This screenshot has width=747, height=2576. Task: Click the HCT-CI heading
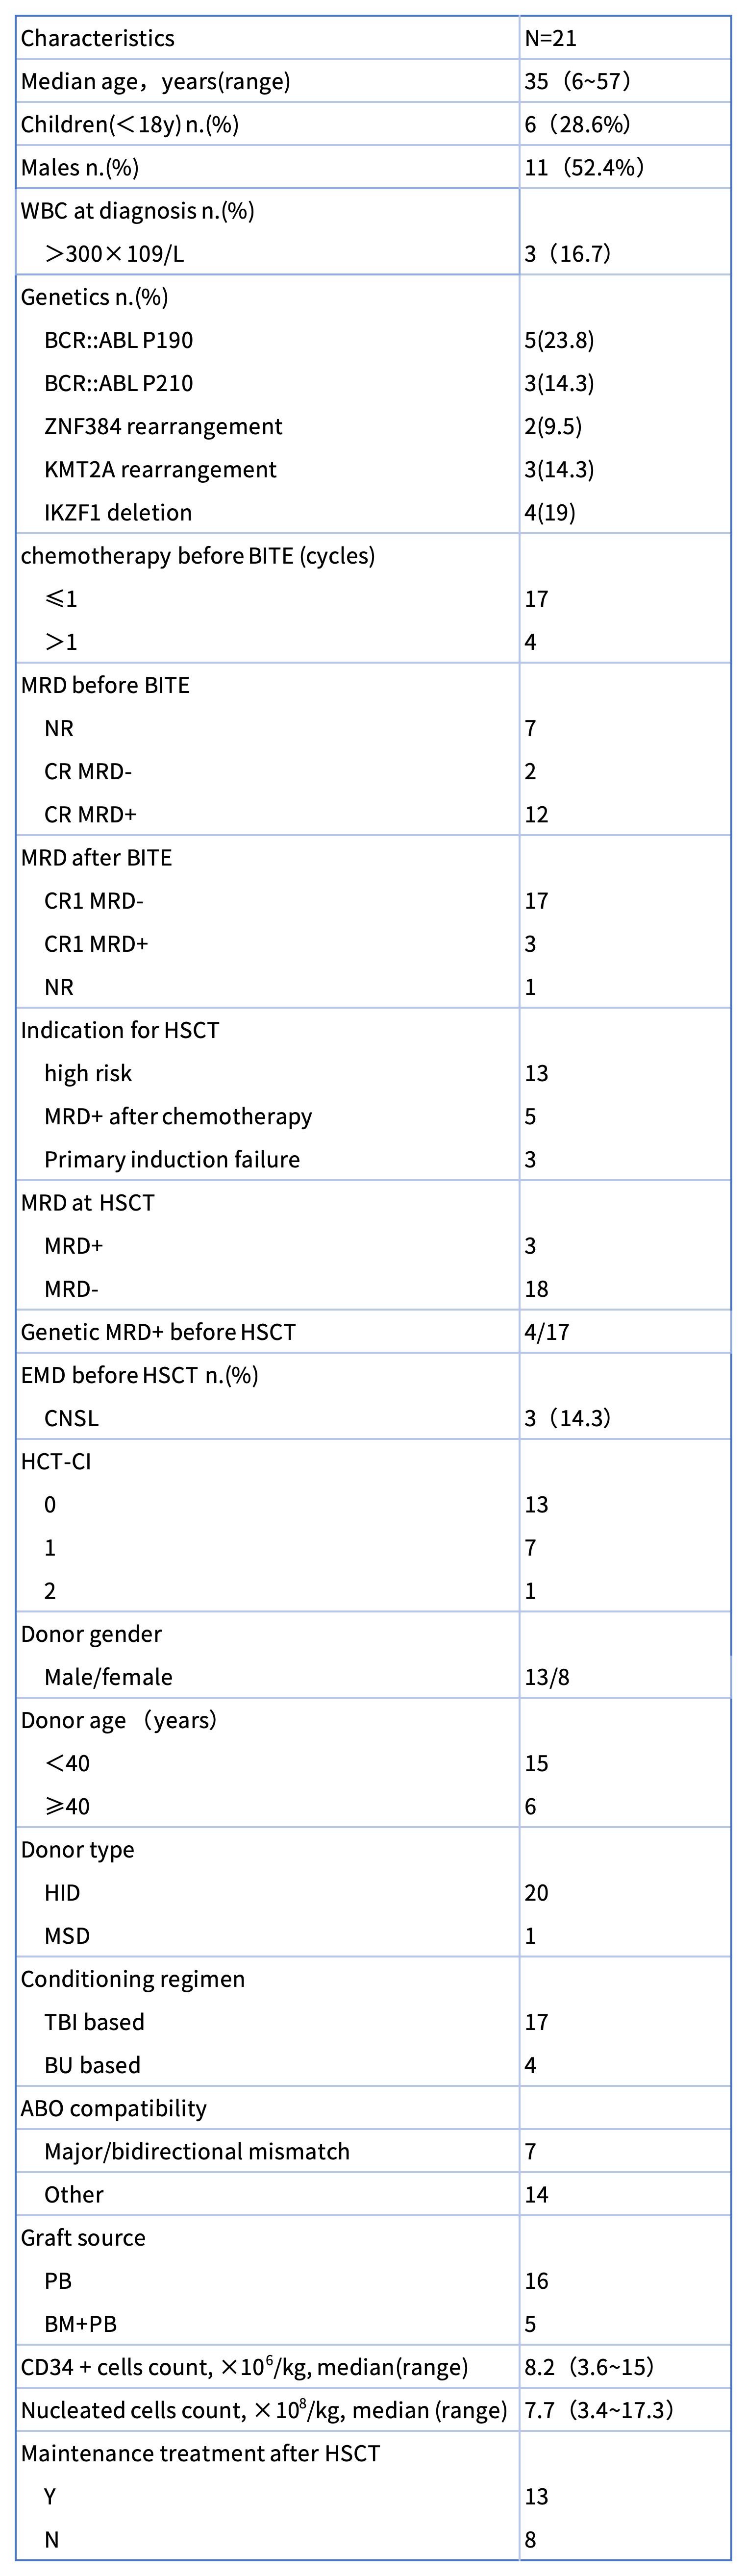pos(56,1461)
